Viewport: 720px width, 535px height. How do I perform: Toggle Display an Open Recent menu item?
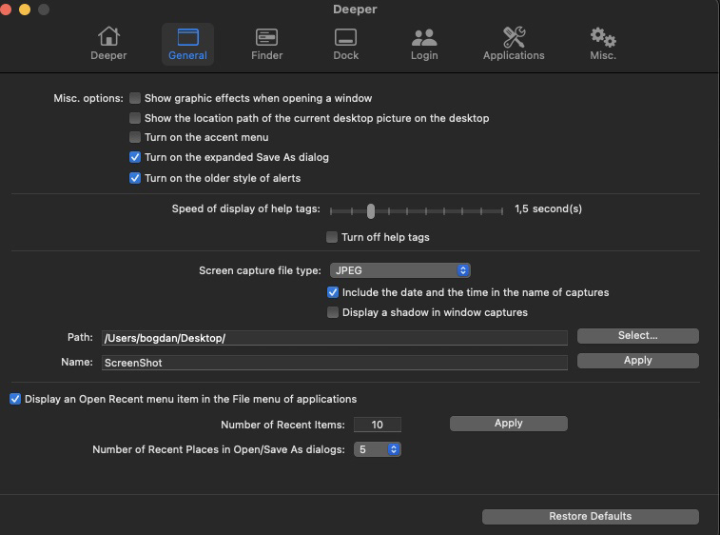tap(15, 399)
